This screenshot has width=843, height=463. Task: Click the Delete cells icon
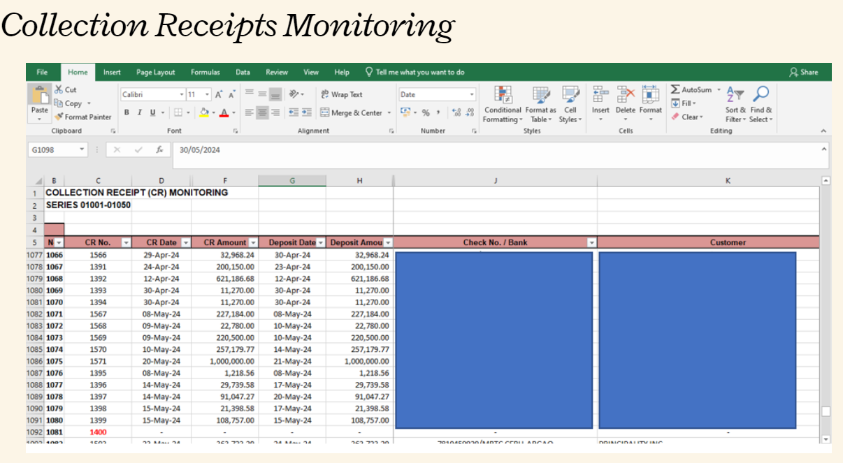point(626,95)
